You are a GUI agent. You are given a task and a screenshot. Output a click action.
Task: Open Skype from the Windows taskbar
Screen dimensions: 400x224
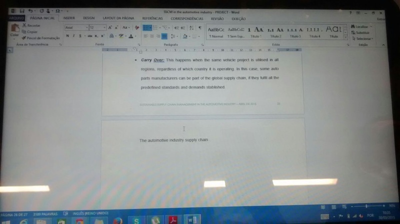coord(136,220)
